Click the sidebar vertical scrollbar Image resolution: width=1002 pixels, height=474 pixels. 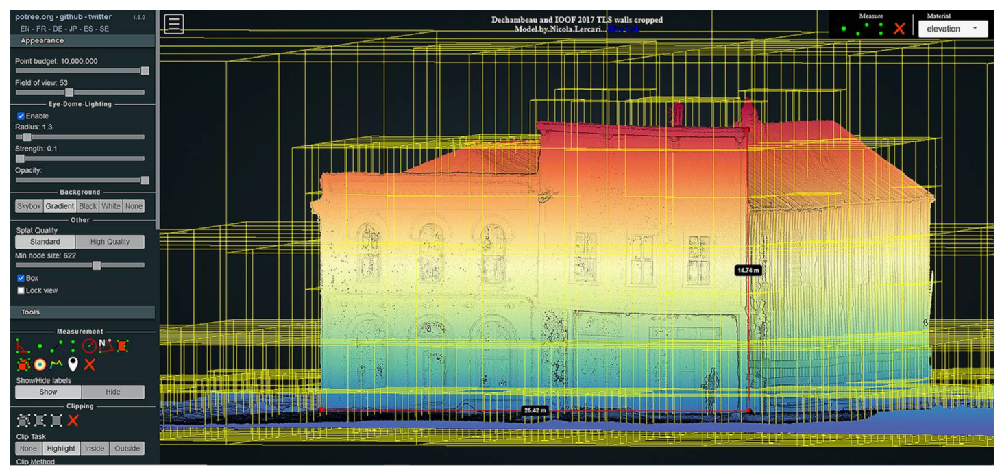(158, 120)
